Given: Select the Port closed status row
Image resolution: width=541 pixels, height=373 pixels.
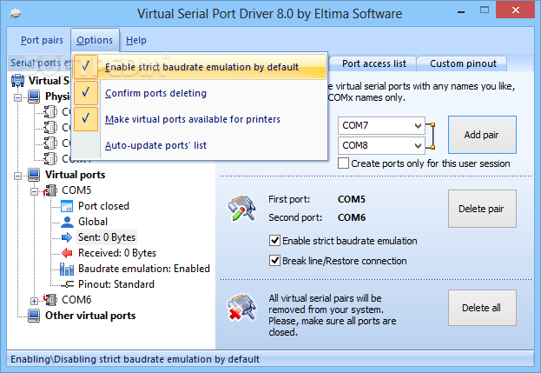Looking at the screenshot, I should tap(103, 206).
